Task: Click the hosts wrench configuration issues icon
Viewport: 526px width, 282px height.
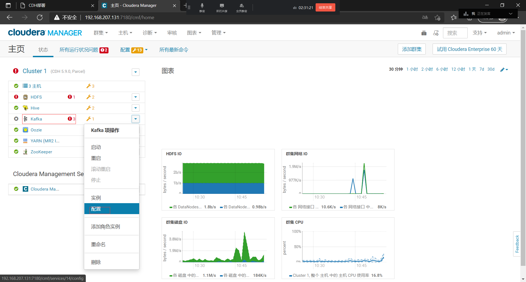Action: pos(88,86)
